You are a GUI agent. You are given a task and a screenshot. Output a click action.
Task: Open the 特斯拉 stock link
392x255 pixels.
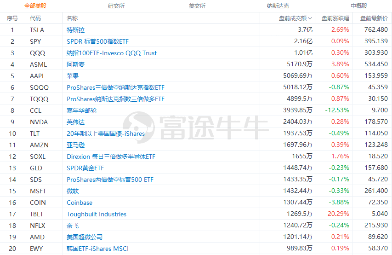tap(75, 30)
